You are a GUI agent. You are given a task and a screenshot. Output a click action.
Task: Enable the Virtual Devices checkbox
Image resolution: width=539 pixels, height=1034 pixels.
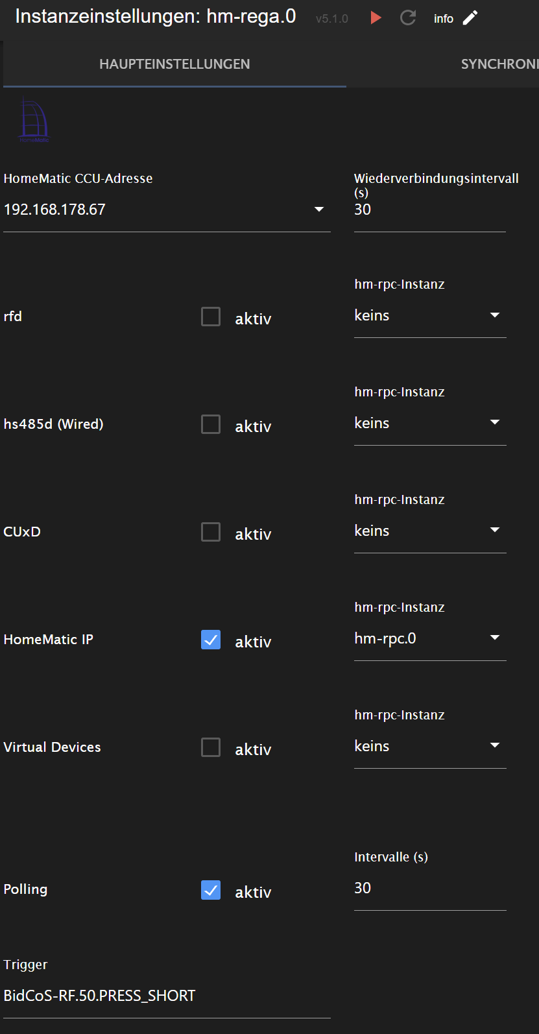point(211,747)
